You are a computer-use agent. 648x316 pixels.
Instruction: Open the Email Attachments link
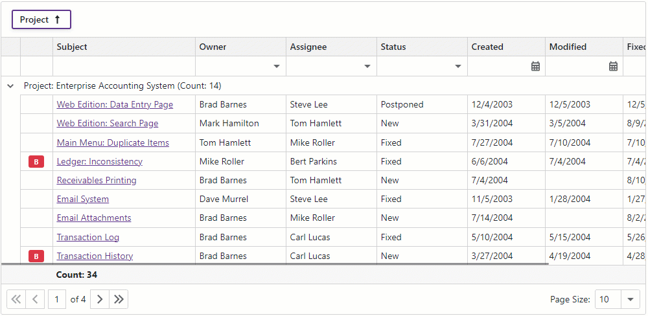coord(94,218)
